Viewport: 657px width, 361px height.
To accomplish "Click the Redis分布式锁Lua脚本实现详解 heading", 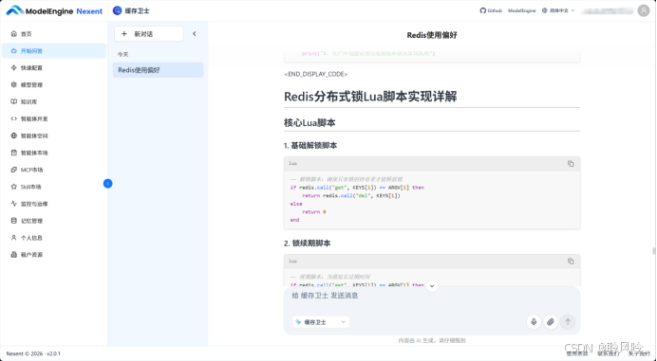I will click(x=370, y=97).
